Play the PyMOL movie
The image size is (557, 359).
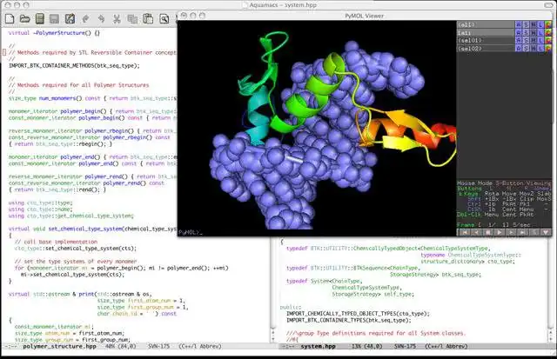tap(500, 232)
